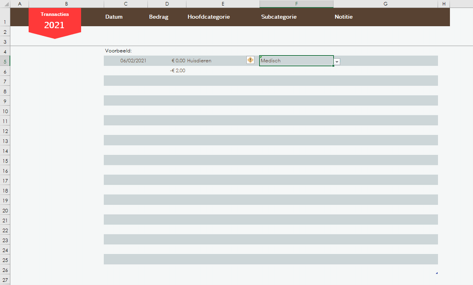The width and height of the screenshot is (473, 285).
Task: Select row 17 header
Action: 5,181
